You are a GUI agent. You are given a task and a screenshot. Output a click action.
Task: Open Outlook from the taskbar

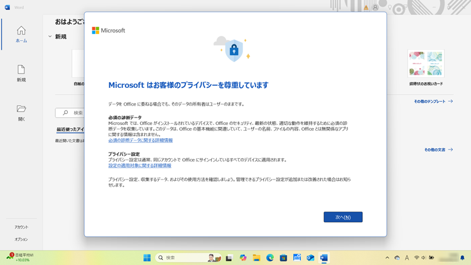(x=310, y=257)
